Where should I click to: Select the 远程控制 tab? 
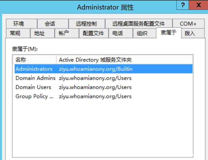point(86,24)
